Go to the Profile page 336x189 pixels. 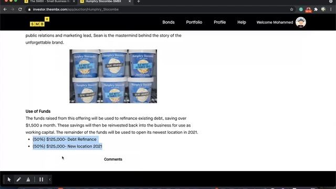[x=219, y=22]
